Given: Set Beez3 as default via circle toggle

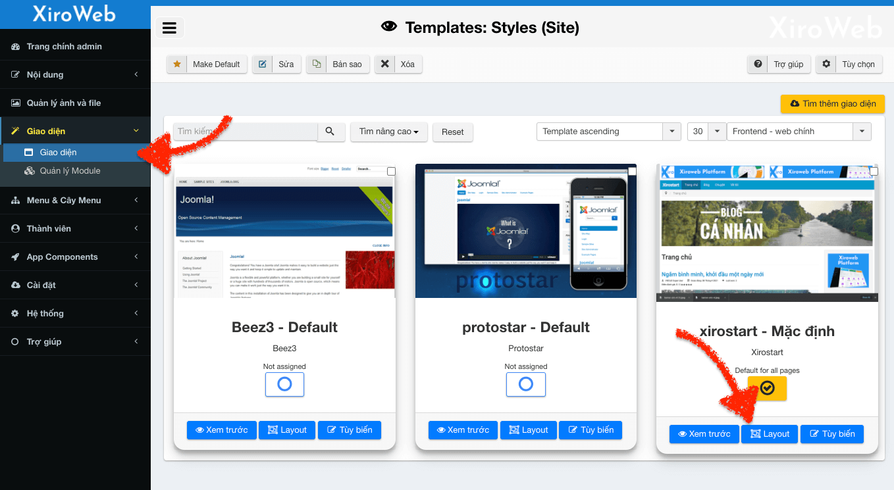Looking at the screenshot, I should coord(284,384).
